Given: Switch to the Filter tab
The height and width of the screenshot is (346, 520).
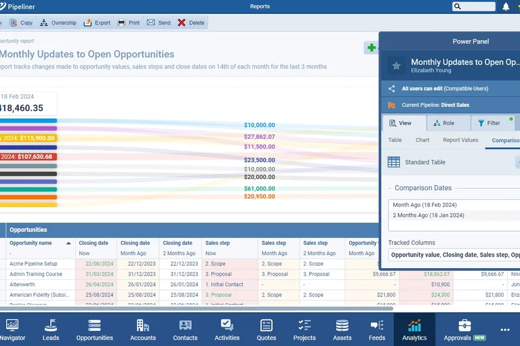Looking at the screenshot, I should click(x=493, y=123).
